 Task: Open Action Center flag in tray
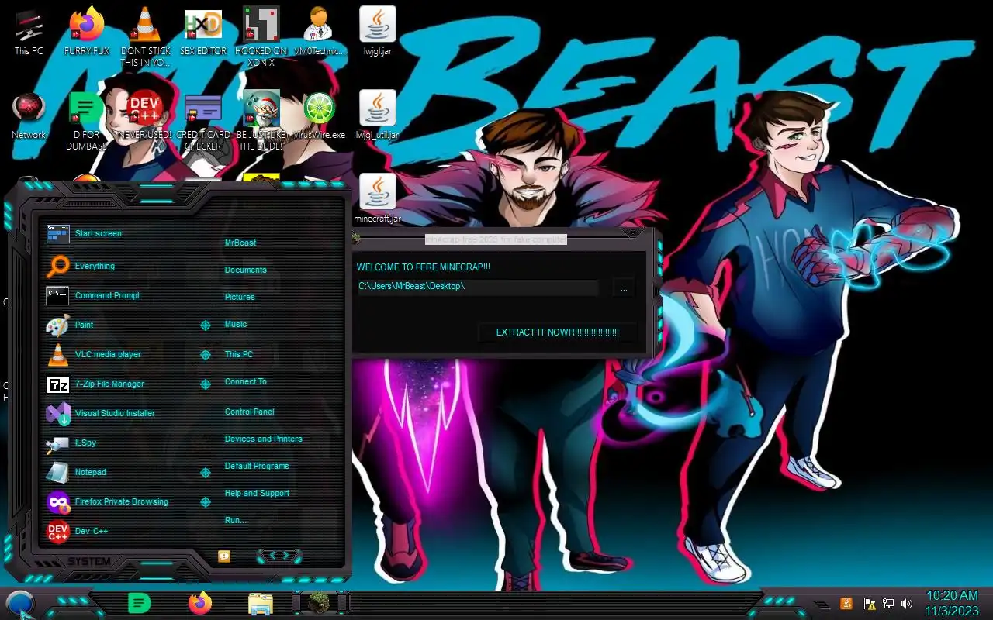pyautogui.click(x=870, y=604)
